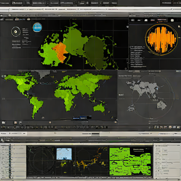Select the dark green region on the top map
The height and width of the screenshot is (181, 181).
click(94, 52)
